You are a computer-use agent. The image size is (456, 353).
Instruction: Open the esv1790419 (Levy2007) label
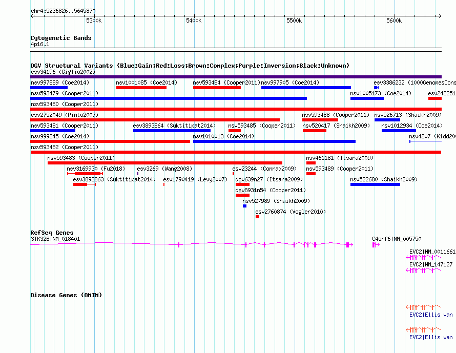pyautogui.click(x=195, y=179)
